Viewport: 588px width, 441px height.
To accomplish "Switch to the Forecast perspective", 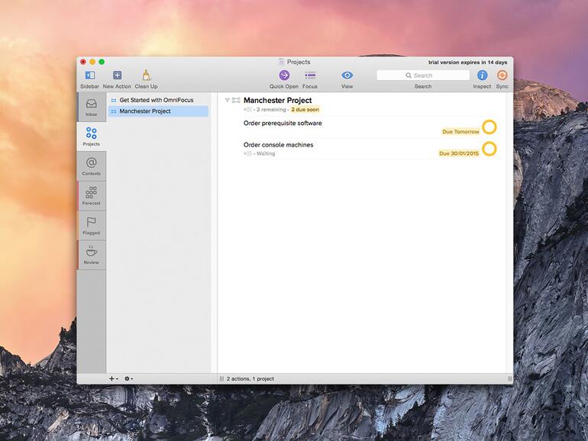I will [x=91, y=195].
